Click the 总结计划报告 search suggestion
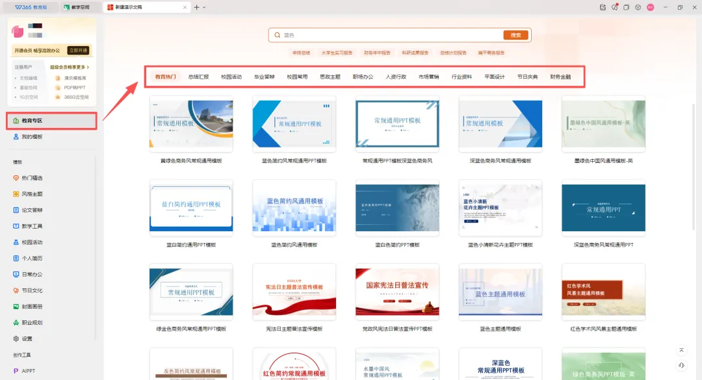The image size is (702, 380). point(453,53)
